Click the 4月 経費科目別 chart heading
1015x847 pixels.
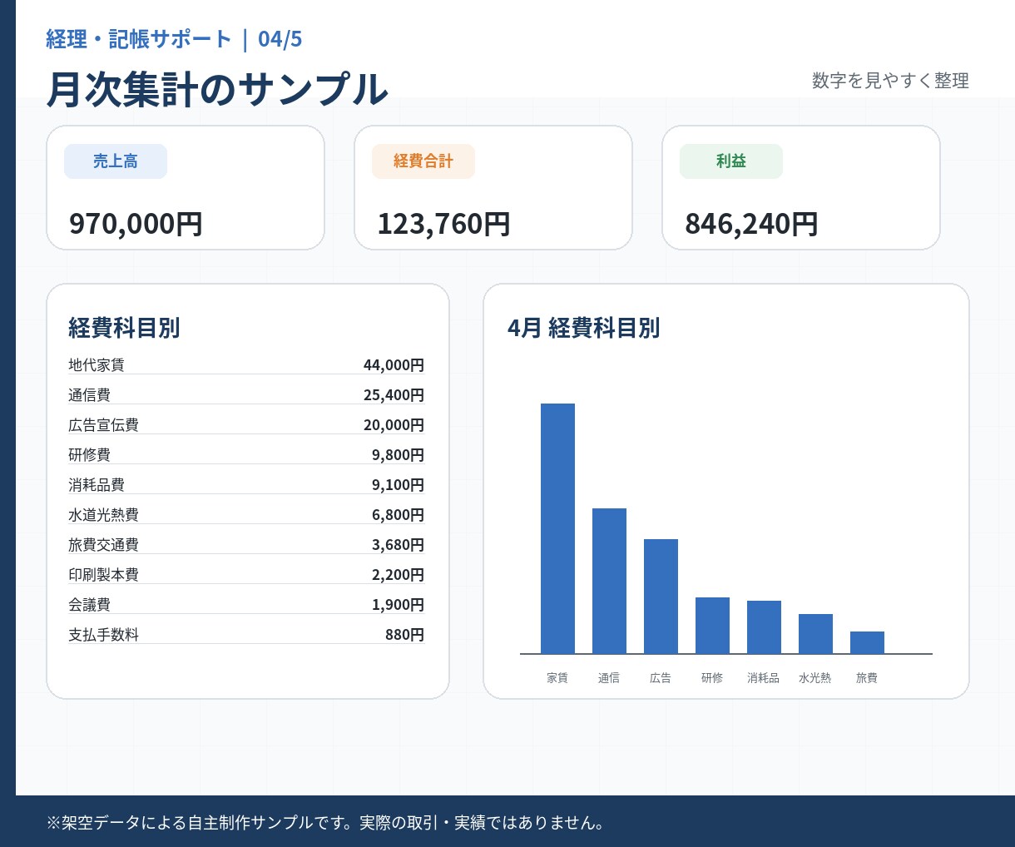(x=583, y=328)
